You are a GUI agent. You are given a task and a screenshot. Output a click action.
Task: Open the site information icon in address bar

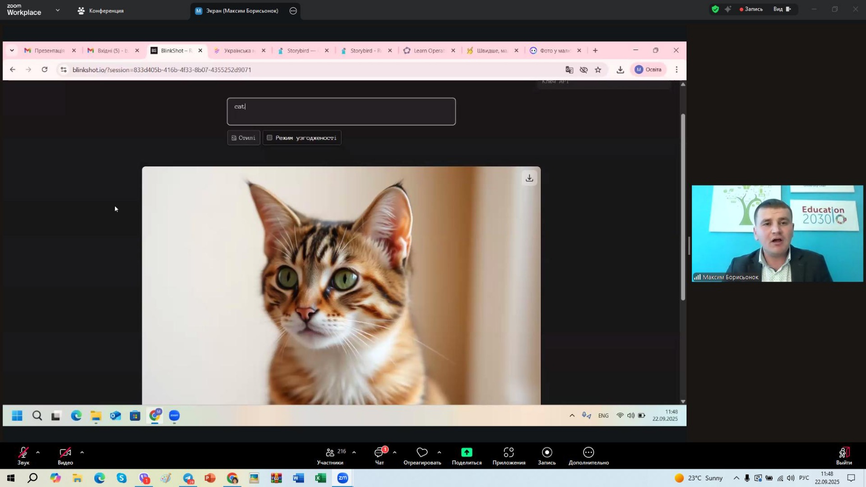[64, 70]
